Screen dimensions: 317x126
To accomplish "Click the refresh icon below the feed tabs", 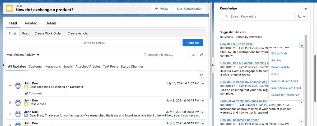I will pyautogui.click(x=201, y=75).
